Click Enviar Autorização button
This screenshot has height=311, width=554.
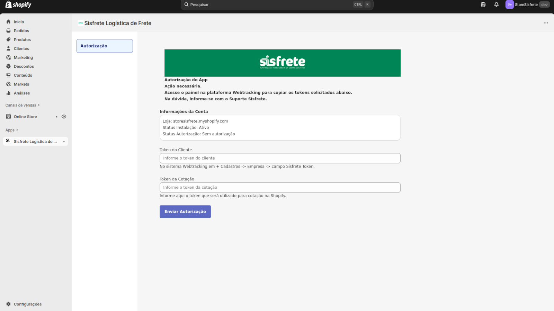185,212
